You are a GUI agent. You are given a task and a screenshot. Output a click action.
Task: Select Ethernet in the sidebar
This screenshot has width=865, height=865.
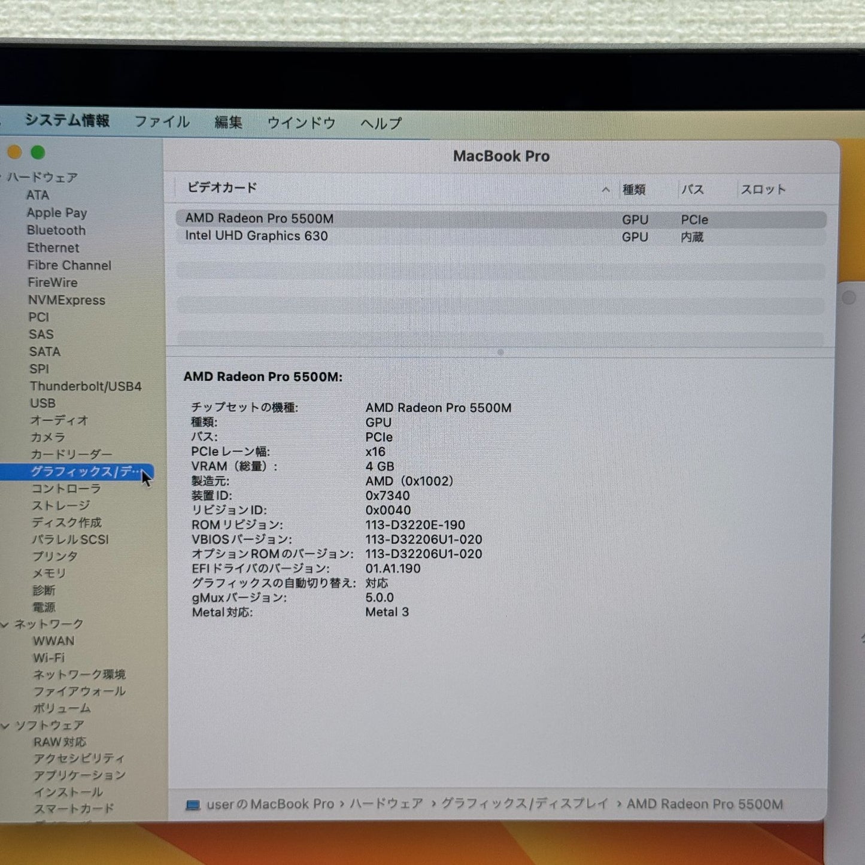pos(53,248)
